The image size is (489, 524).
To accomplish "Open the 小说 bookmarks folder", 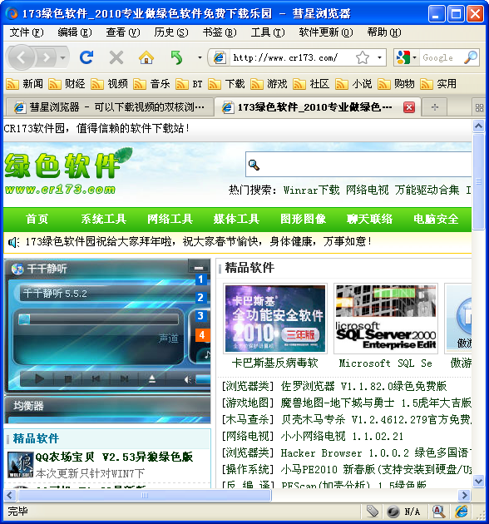I will click(353, 84).
